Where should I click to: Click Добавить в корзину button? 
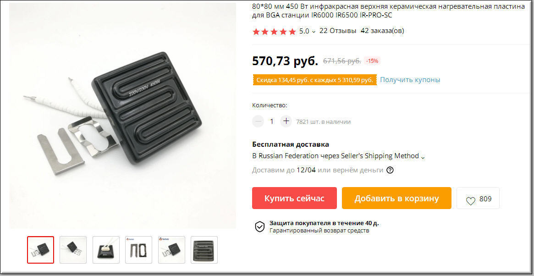[396, 198]
